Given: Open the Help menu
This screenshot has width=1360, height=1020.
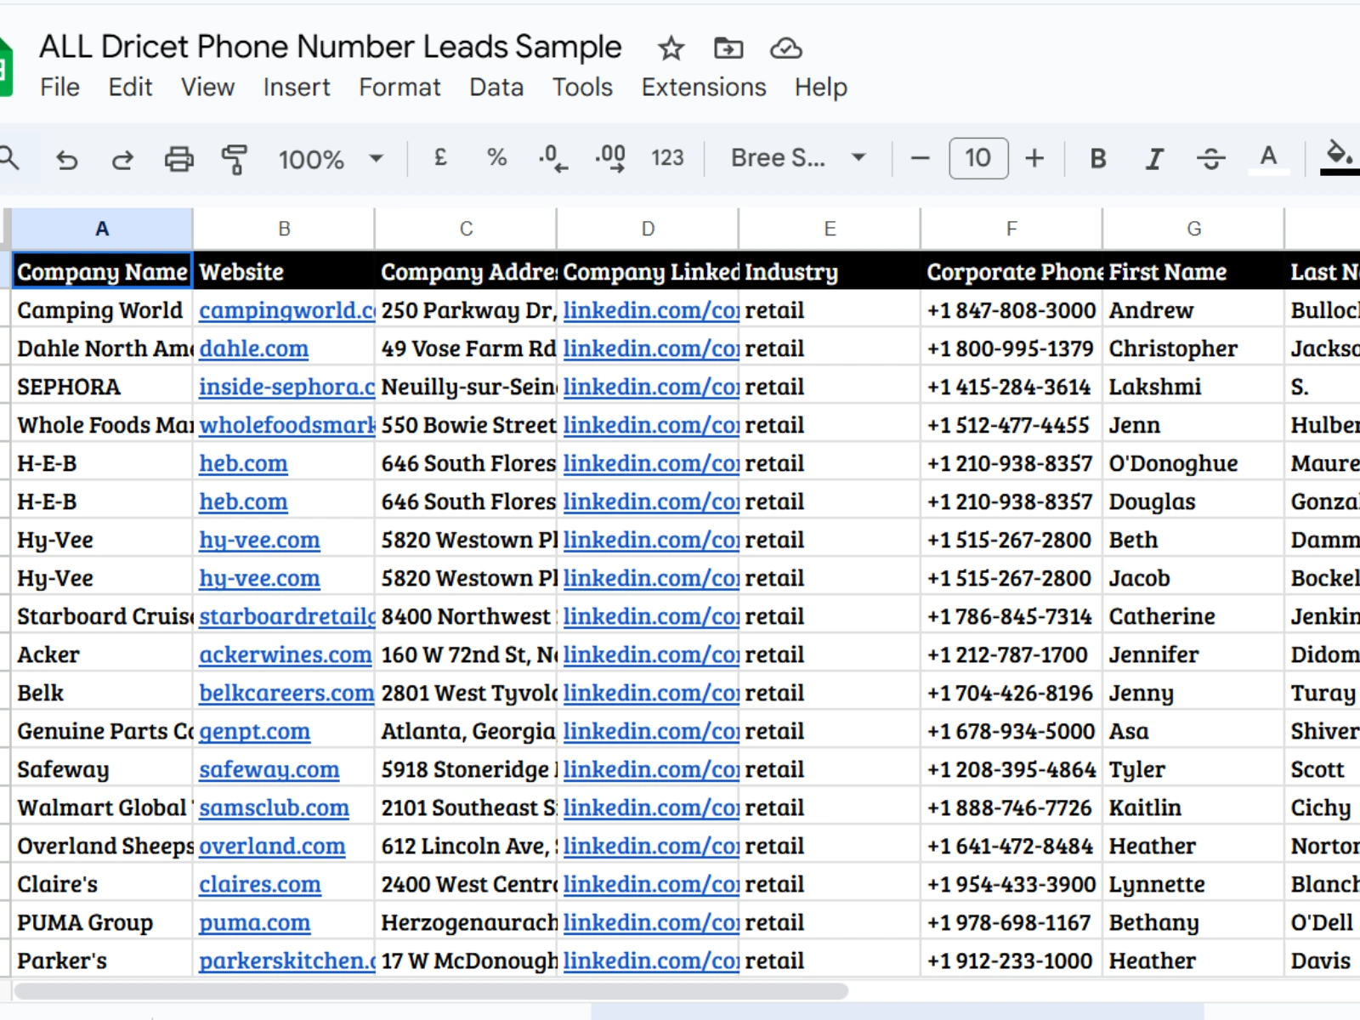Looking at the screenshot, I should (x=821, y=88).
